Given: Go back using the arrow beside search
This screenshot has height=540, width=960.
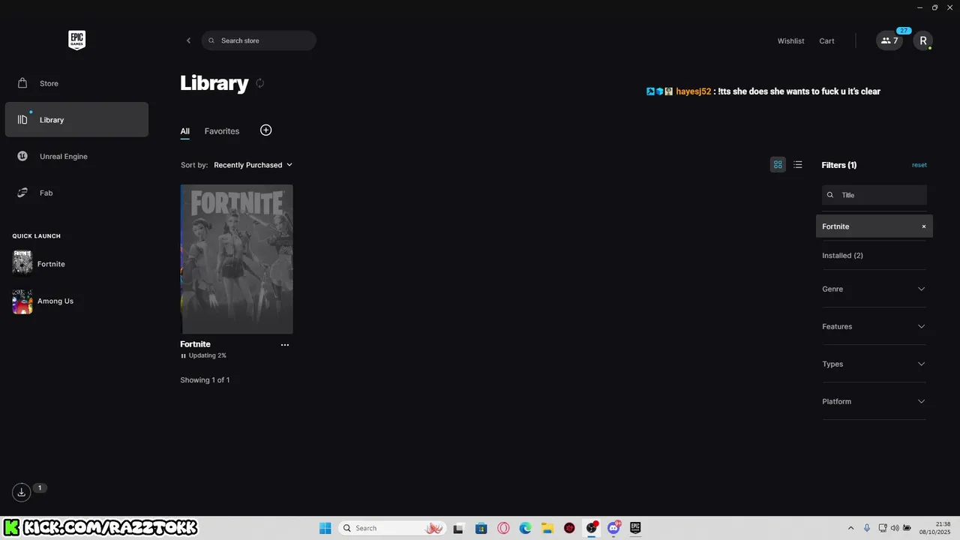Looking at the screenshot, I should point(188,40).
